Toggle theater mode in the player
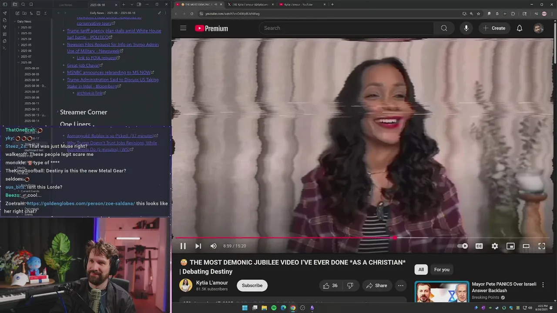Screen dimensions: 557x313 pos(526,246)
